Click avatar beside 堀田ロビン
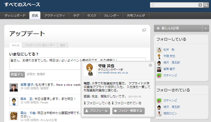 click(159, 113)
